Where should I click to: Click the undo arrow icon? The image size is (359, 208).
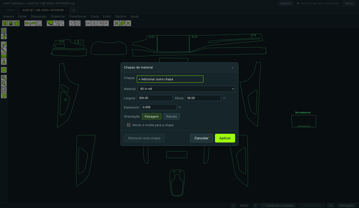[x=27, y=23]
